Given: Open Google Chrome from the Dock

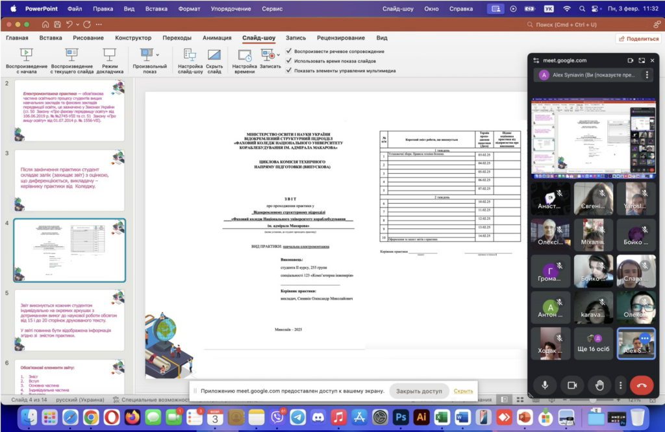Looking at the screenshot, I should point(91,418).
